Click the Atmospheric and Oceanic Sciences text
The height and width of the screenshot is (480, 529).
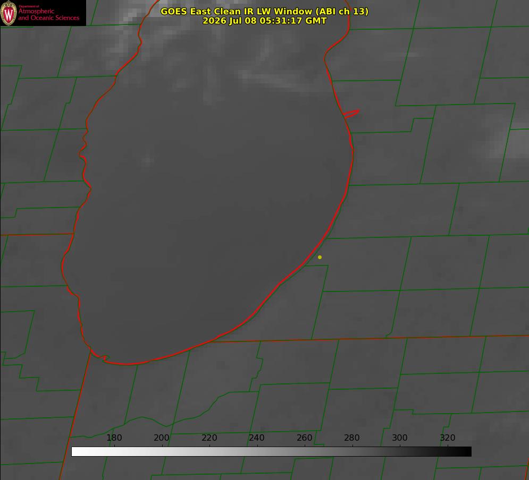48,14
